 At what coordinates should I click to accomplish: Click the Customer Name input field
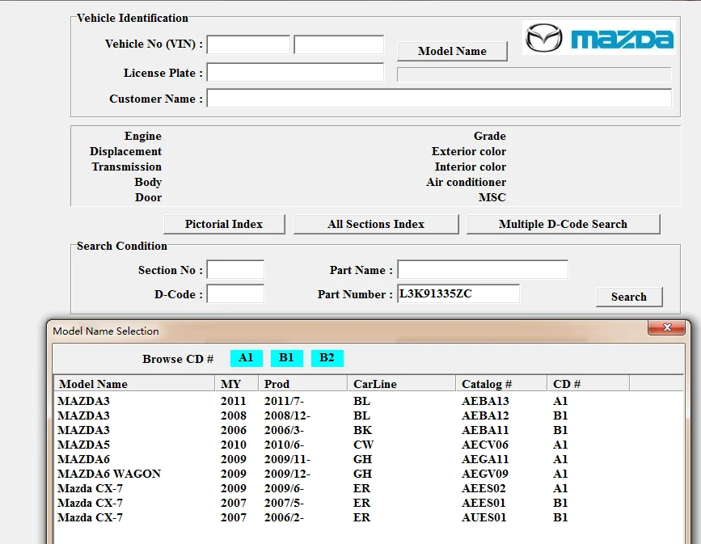[x=439, y=99]
